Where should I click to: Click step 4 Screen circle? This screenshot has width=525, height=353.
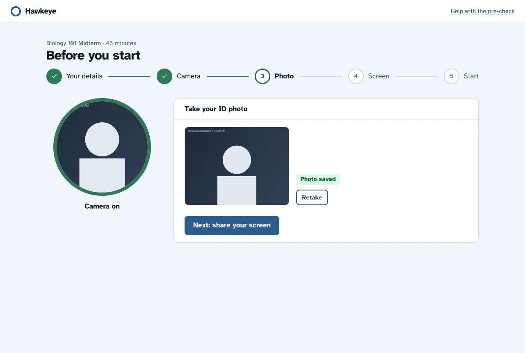356,76
